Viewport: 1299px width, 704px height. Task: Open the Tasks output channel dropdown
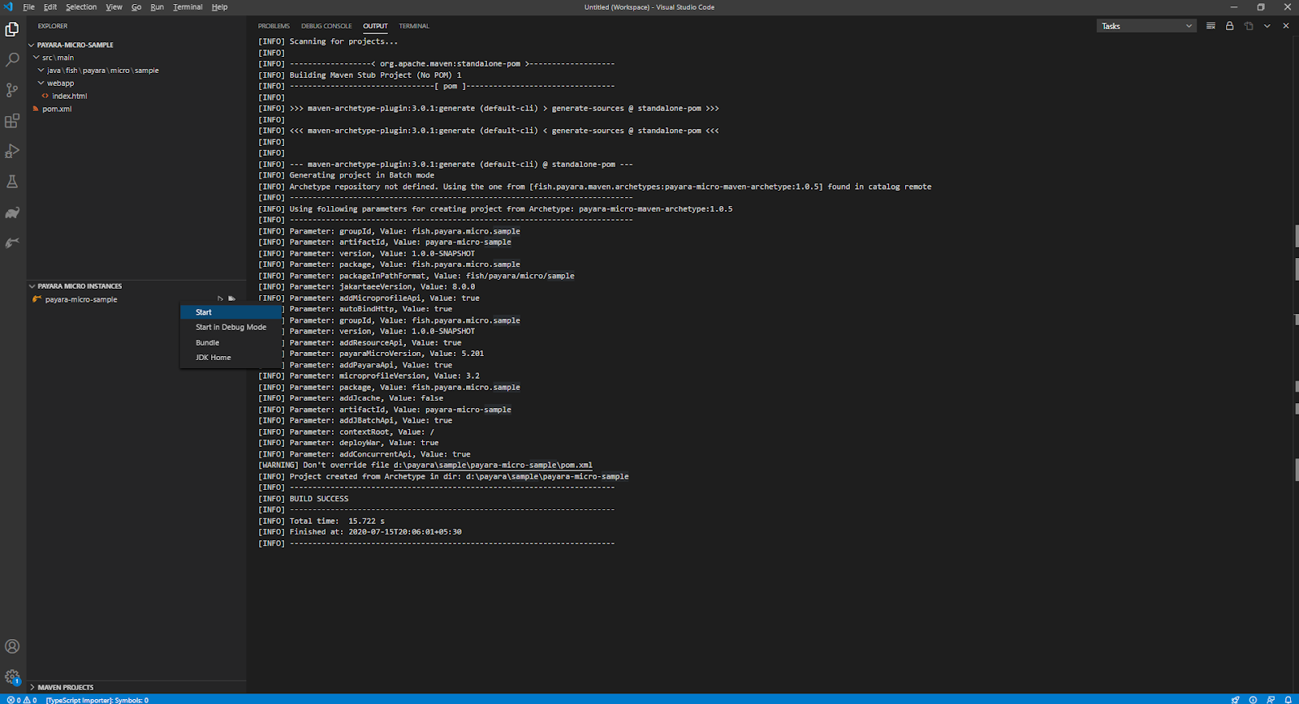pos(1146,26)
